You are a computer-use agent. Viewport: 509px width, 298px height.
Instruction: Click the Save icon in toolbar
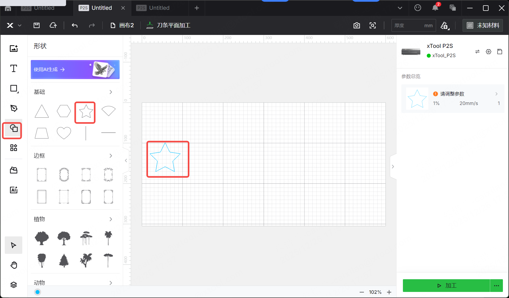click(x=37, y=25)
